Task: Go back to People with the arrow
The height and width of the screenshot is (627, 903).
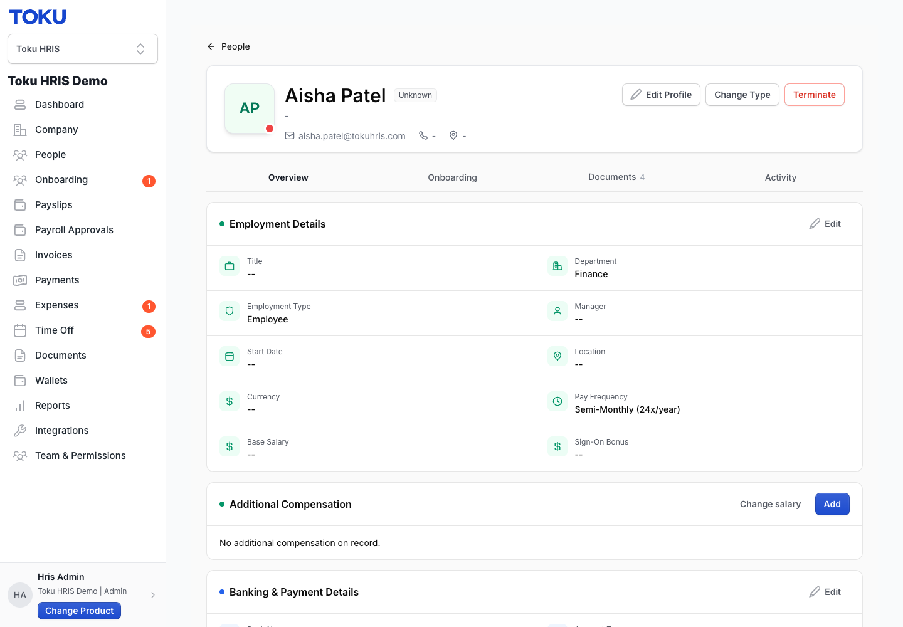Action: click(x=211, y=46)
